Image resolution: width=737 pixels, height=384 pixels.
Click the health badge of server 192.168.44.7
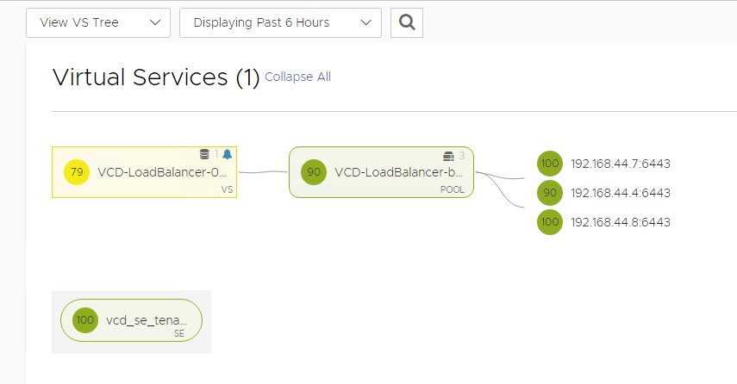[x=549, y=164]
